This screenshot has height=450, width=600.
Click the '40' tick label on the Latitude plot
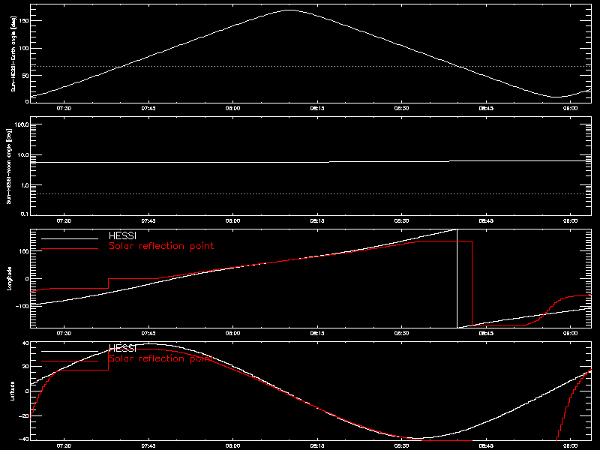(25, 343)
